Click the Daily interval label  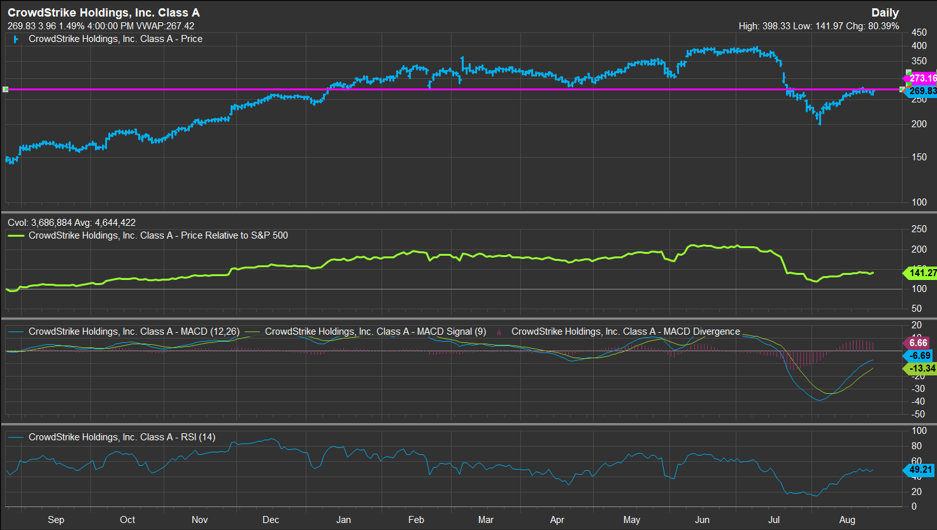885,13
